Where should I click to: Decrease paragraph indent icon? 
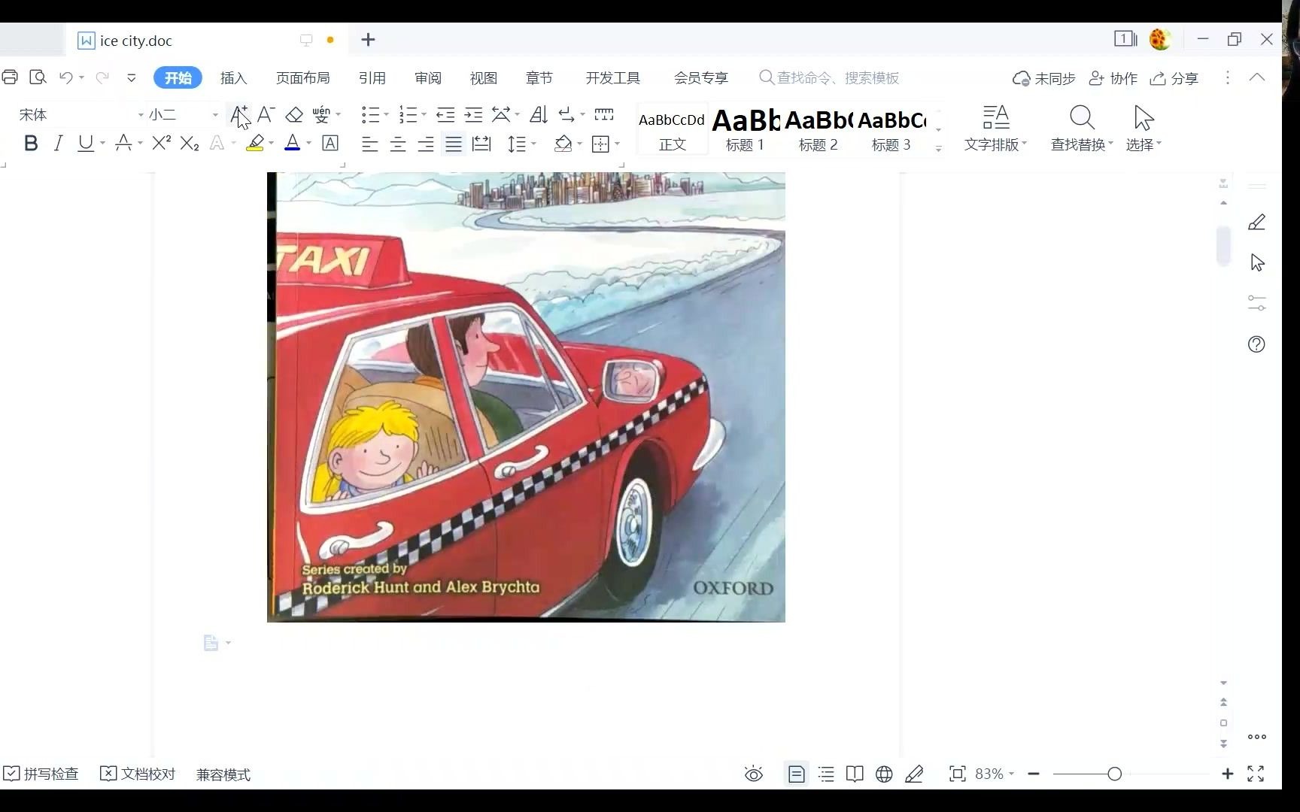(x=445, y=114)
